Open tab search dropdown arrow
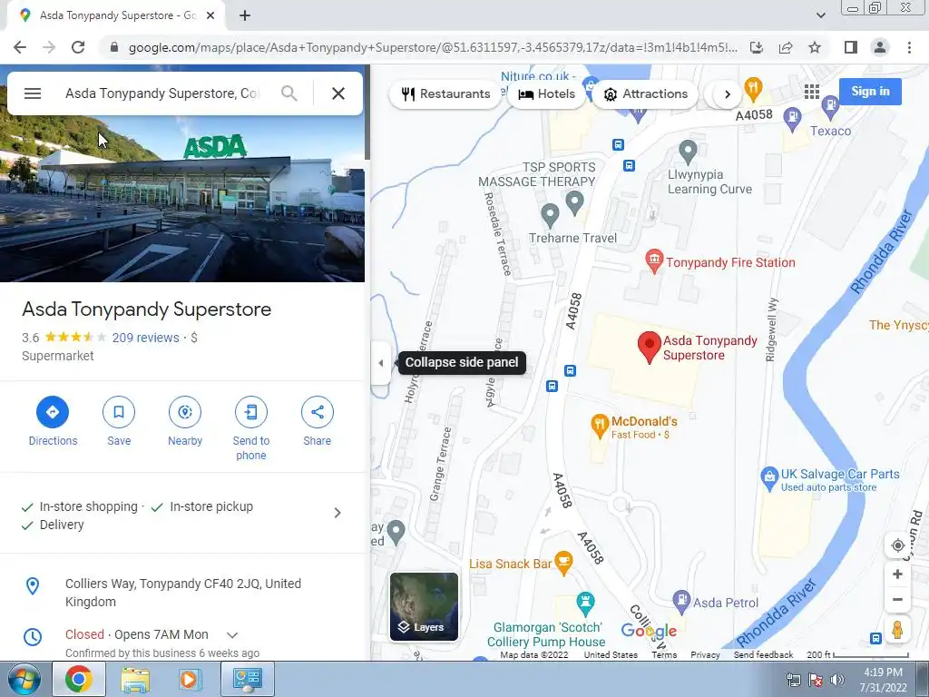Screen dimensions: 929x697 point(820,15)
